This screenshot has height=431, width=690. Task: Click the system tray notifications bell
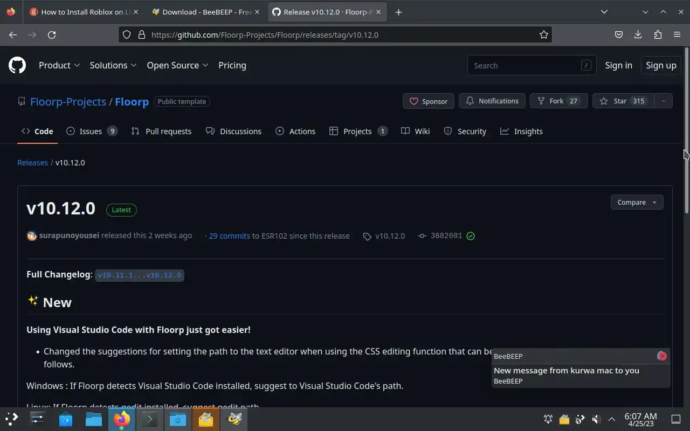click(548, 419)
